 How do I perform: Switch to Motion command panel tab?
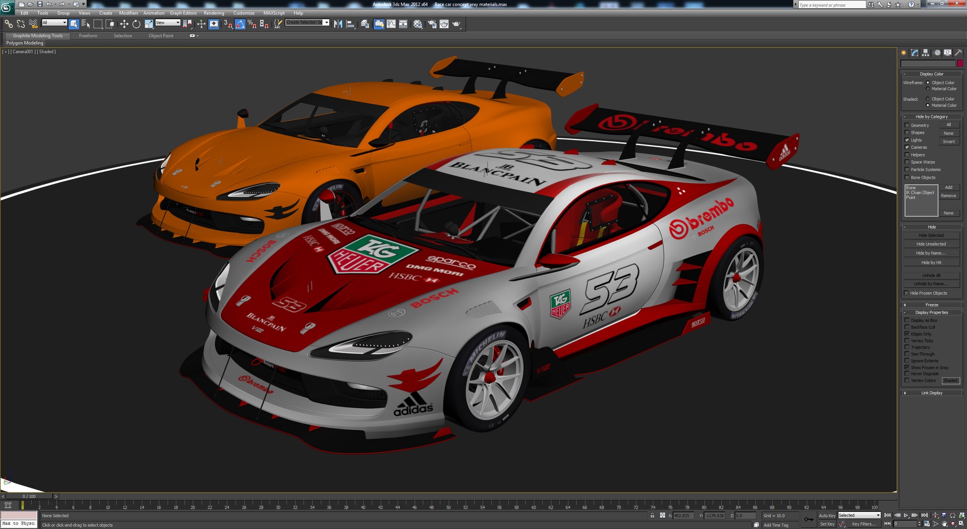(937, 52)
